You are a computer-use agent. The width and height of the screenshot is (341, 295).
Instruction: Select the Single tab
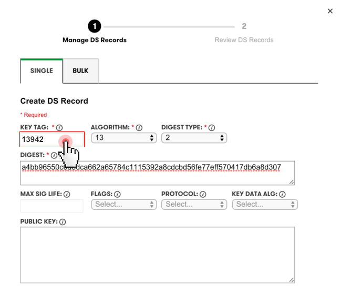pyautogui.click(x=42, y=71)
